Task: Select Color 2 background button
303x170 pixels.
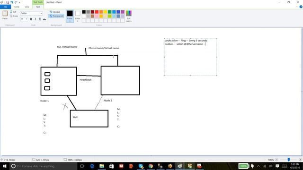Action: 78,16
